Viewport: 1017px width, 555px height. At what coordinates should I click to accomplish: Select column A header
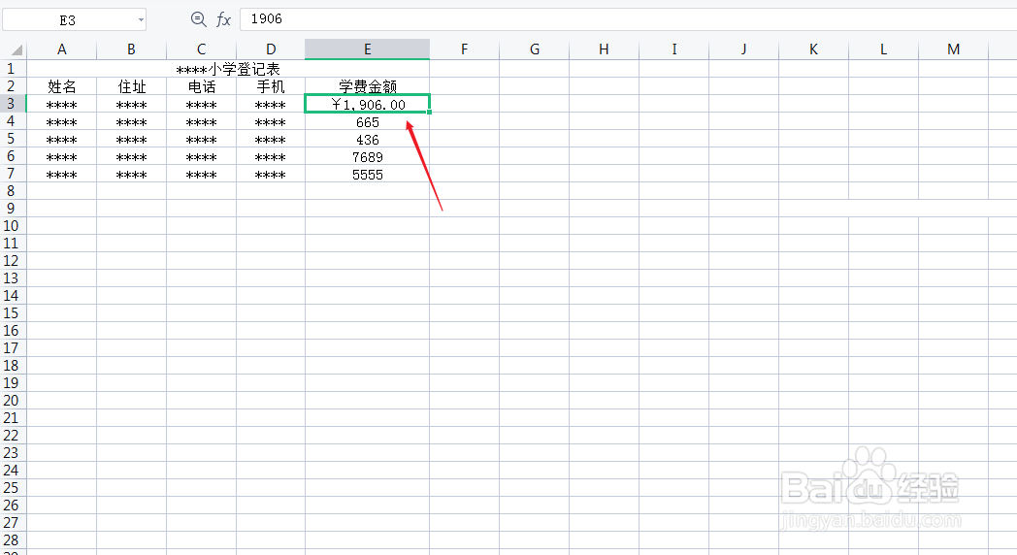click(x=61, y=49)
